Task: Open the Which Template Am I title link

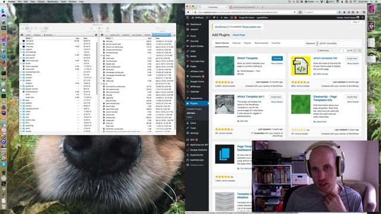Action: tap(251, 96)
